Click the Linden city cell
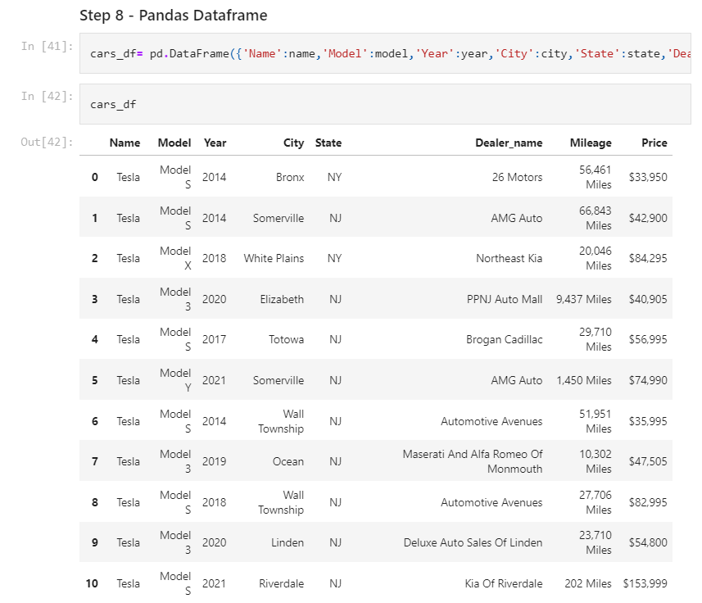This screenshot has width=702, height=603. [x=288, y=542]
